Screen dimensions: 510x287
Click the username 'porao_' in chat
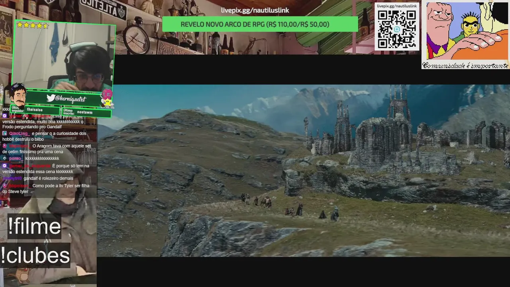point(16,159)
